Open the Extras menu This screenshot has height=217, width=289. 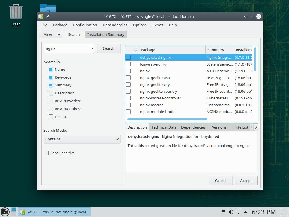click(x=158, y=25)
